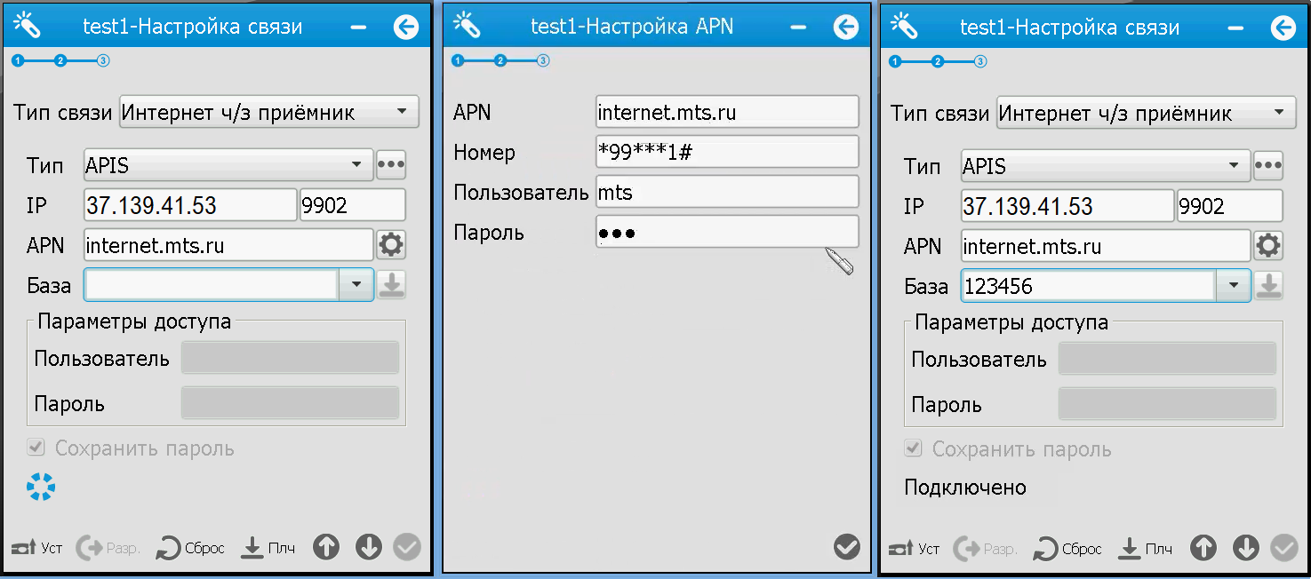Click the Разр. button in the right window
The image size is (1311, 579).
coord(986,549)
